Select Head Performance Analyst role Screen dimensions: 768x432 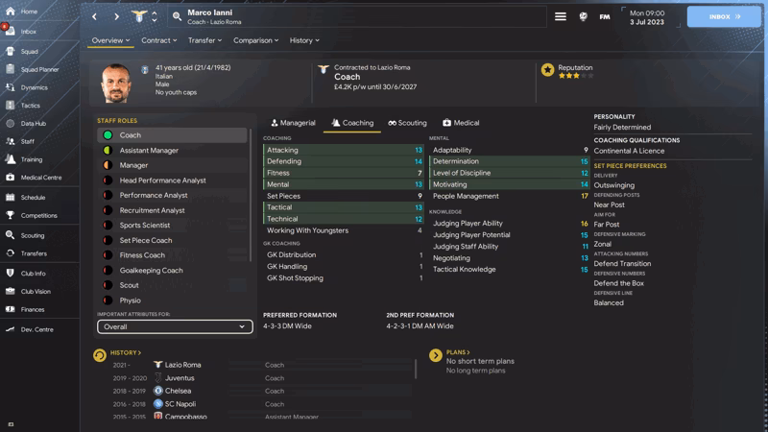[x=172, y=180]
